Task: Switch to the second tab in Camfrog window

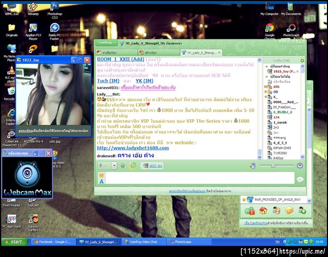Action: [x=159, y=53]
